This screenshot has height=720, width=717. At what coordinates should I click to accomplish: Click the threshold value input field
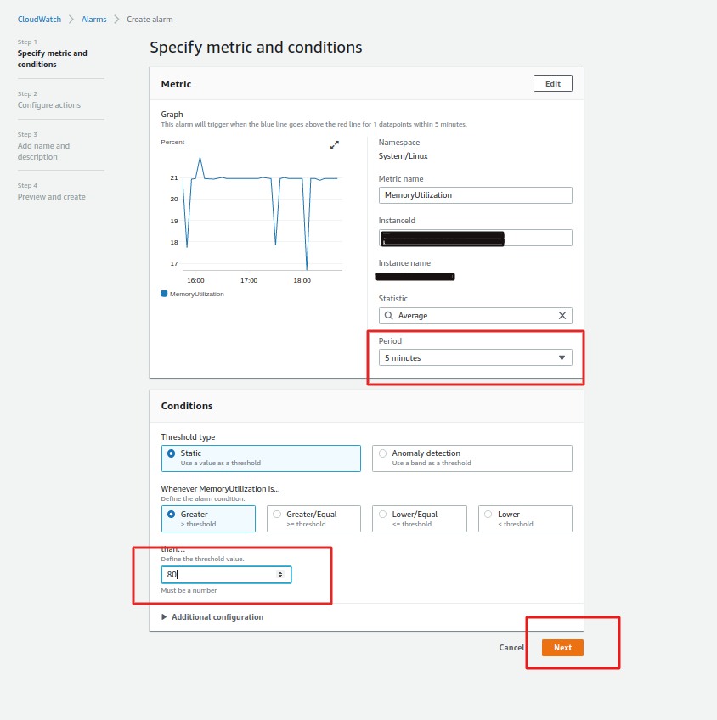[221, 575]
